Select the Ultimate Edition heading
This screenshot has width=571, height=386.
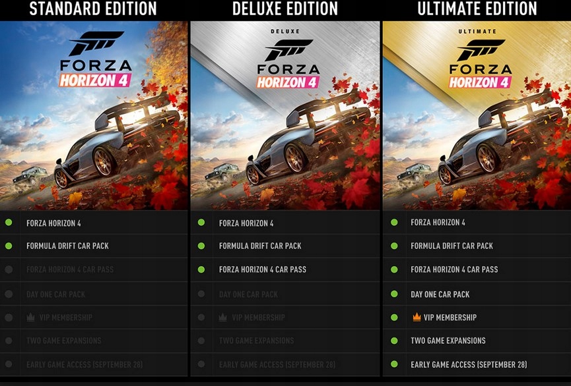click(x=477, y=9)
